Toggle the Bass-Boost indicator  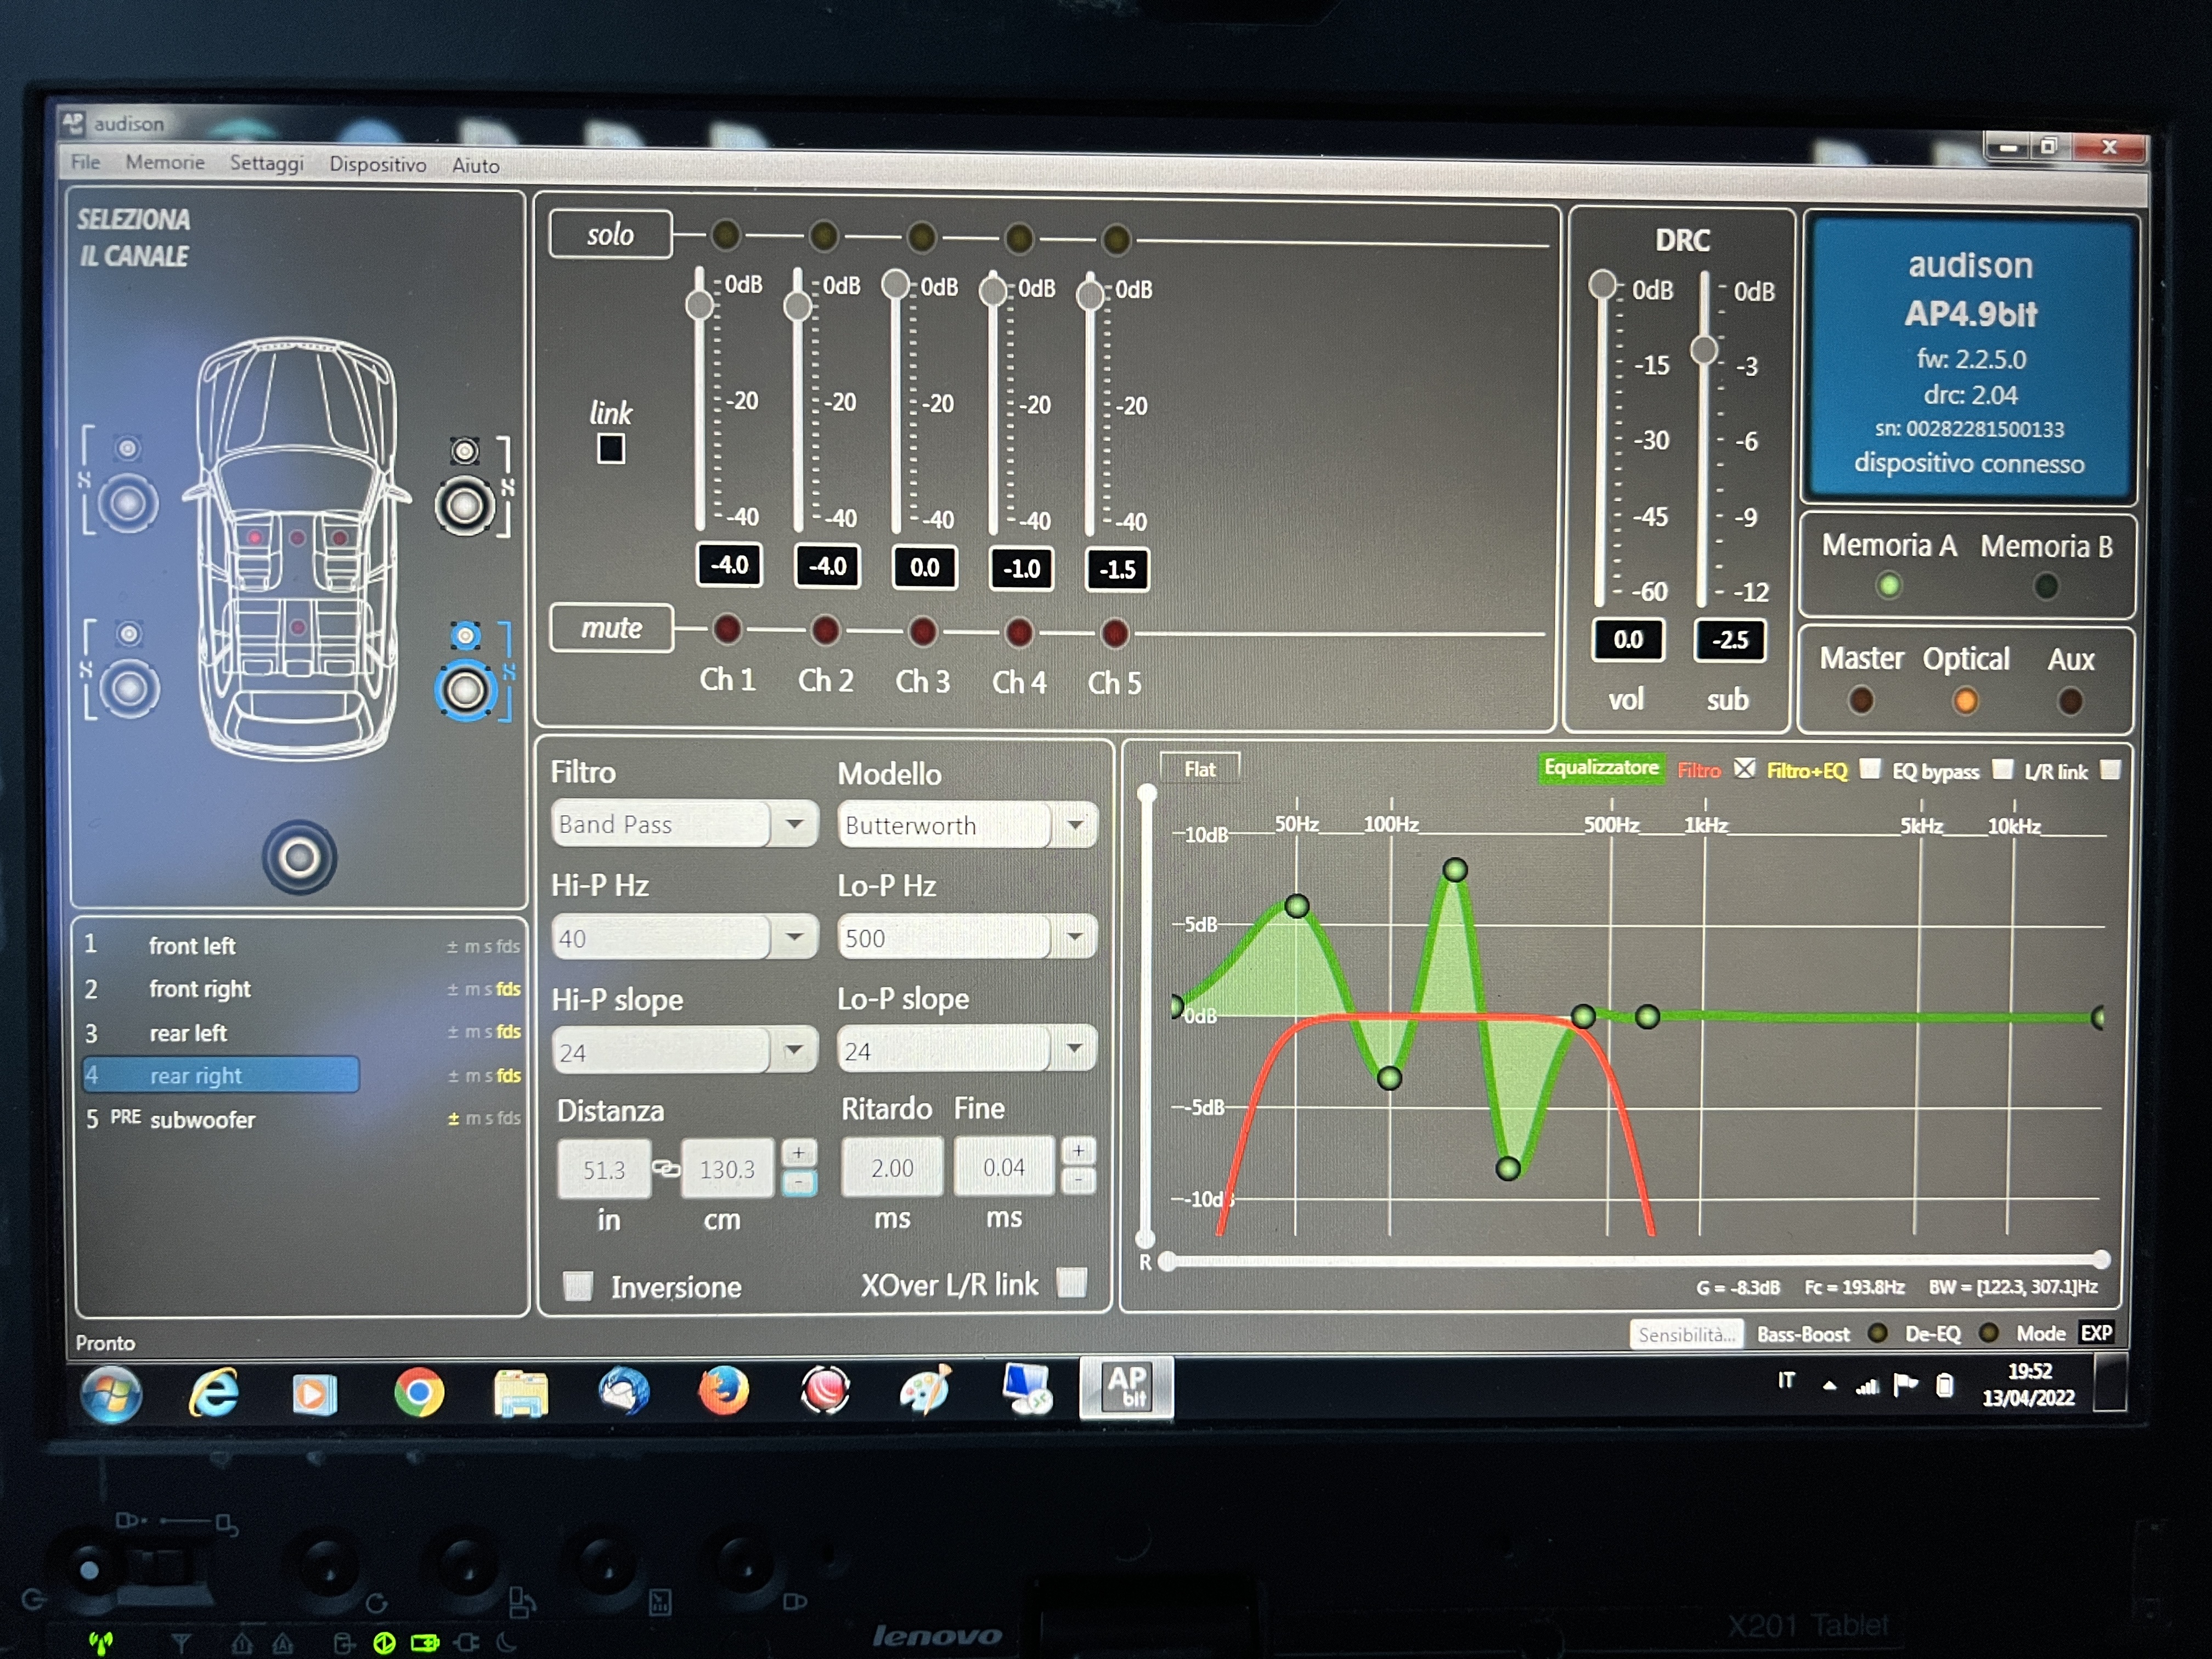1877,1333
